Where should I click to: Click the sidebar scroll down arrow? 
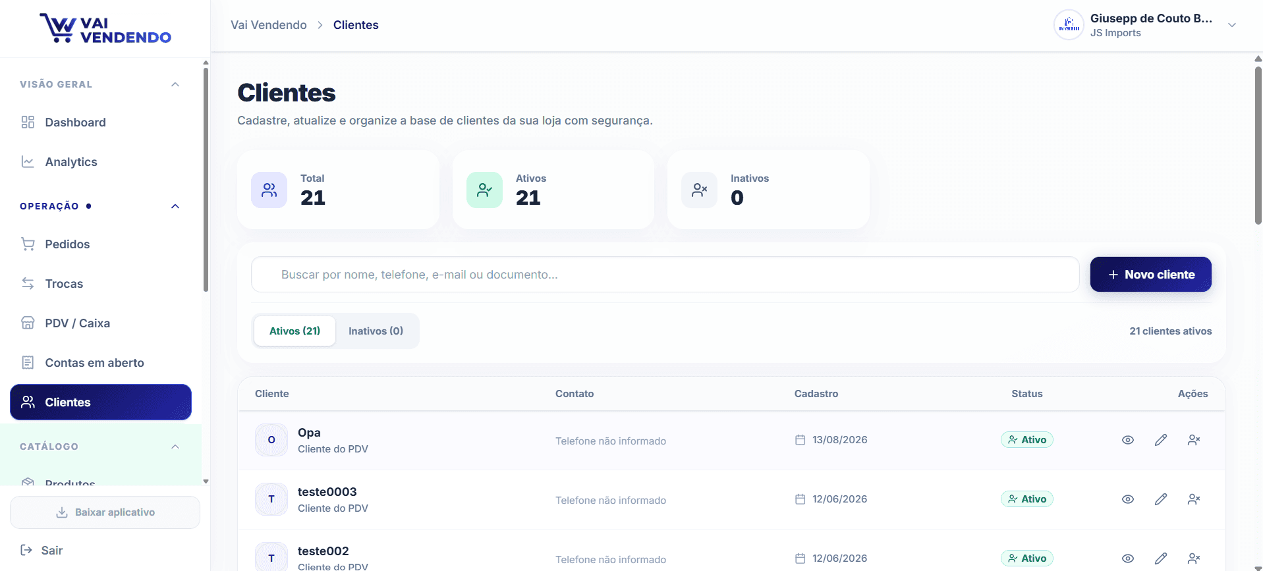pos(206,481)
